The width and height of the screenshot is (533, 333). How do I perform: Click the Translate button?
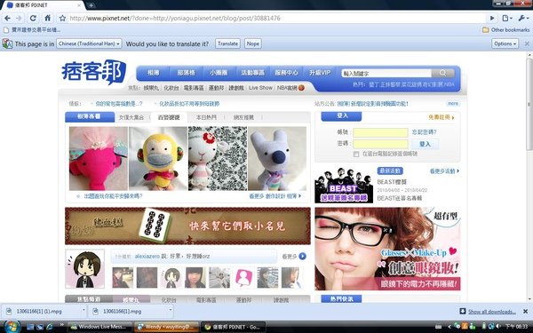pyautogui.click(x=227, y=44)
